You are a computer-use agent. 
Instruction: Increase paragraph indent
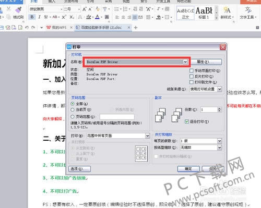141,9
